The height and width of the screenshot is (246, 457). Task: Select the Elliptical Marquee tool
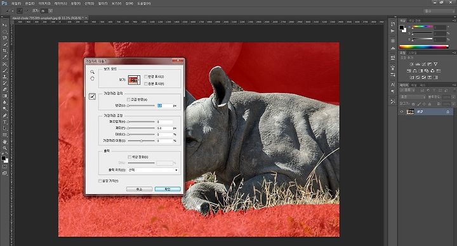point(4,32)
